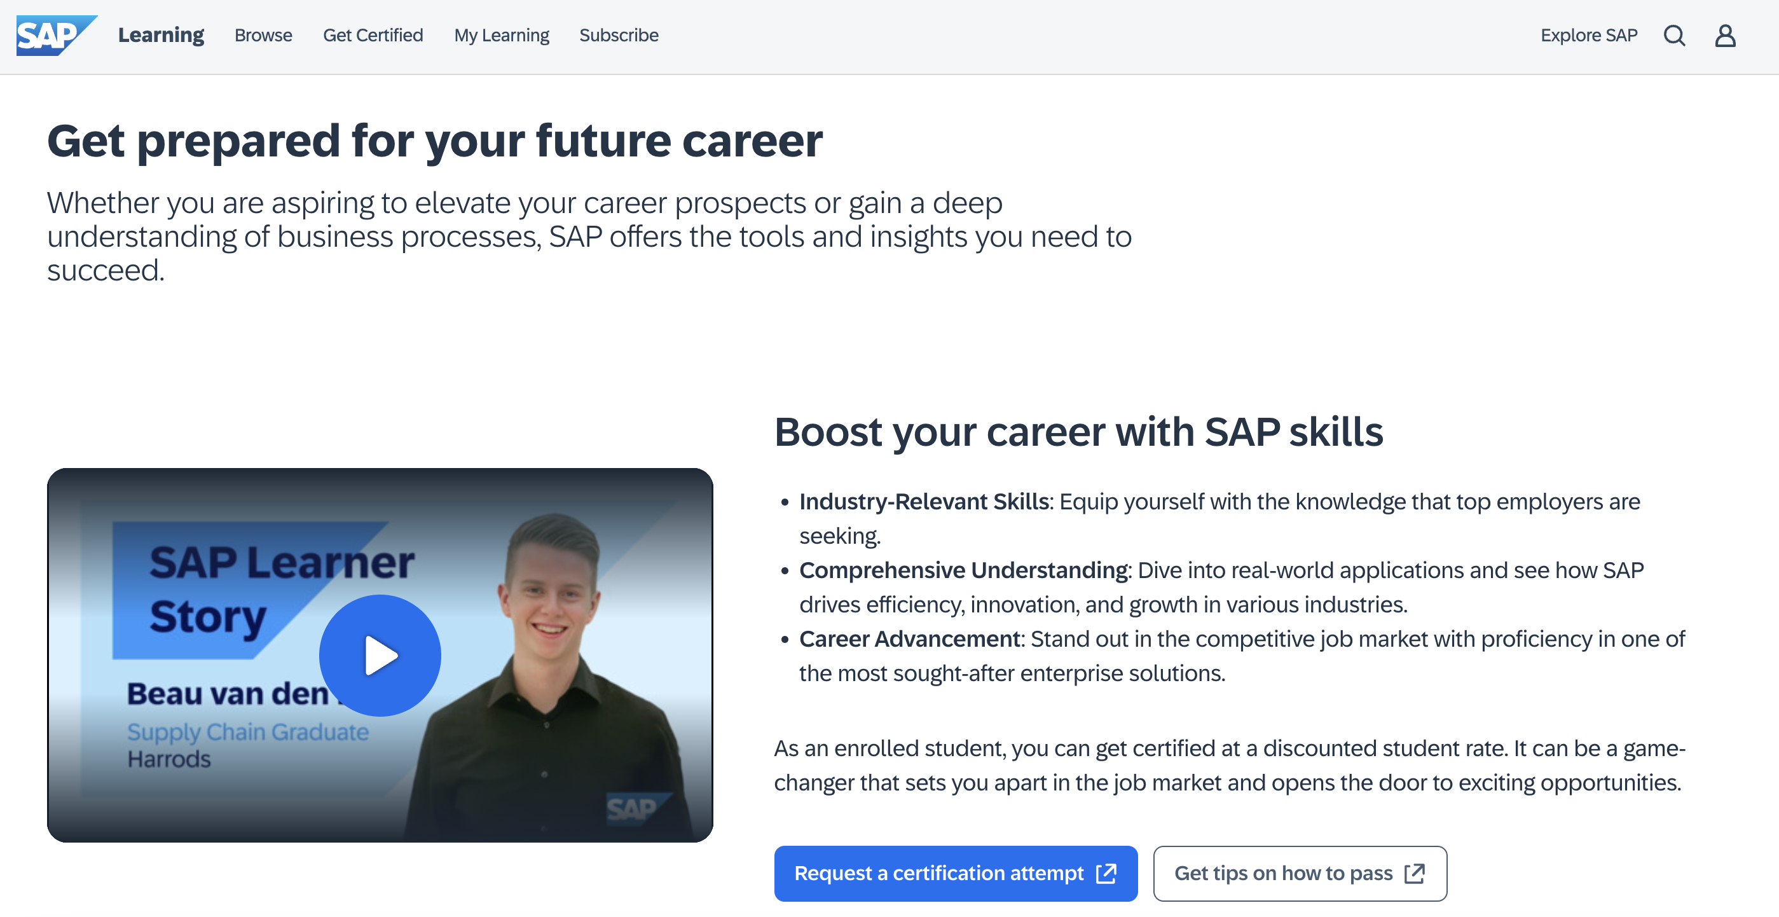Click Request a certification attempt button
Image resolution: width=1779 pixels, height=917 pixels.
(956, 873)
